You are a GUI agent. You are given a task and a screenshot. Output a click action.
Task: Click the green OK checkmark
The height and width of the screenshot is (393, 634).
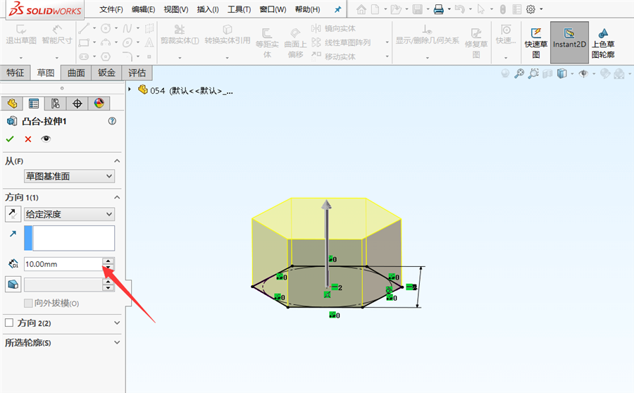point(10,139)
